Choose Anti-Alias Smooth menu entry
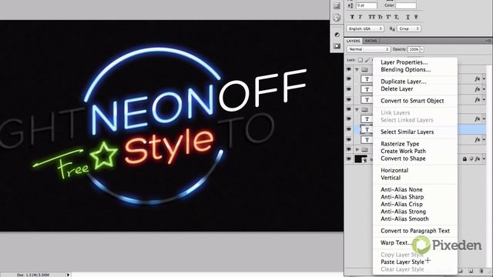Screen dimensions: 493x277 404,219
